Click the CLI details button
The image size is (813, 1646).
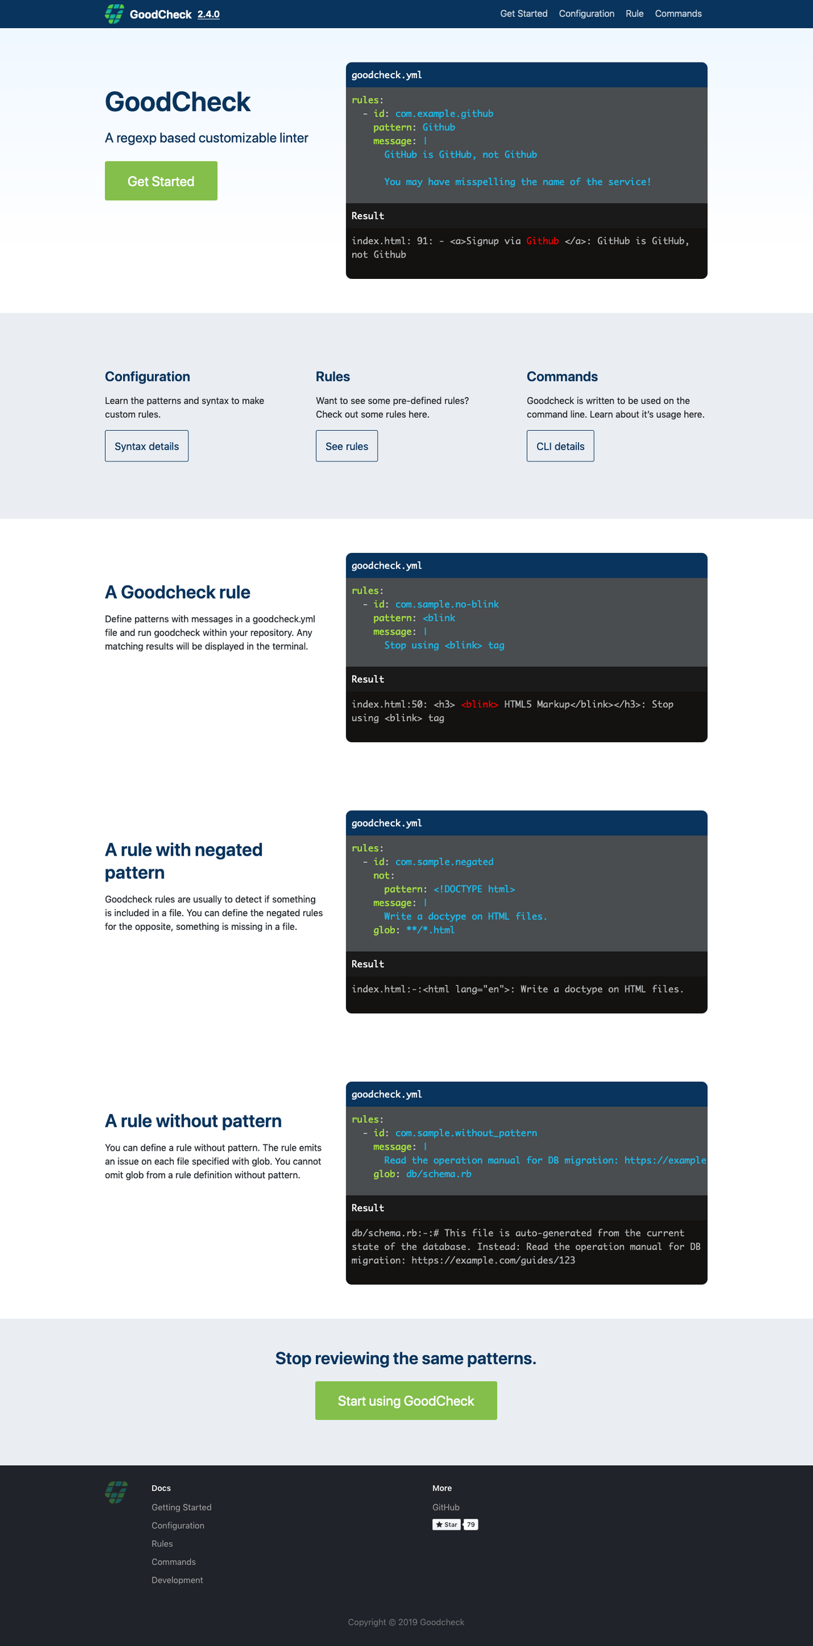click(560, 446)
